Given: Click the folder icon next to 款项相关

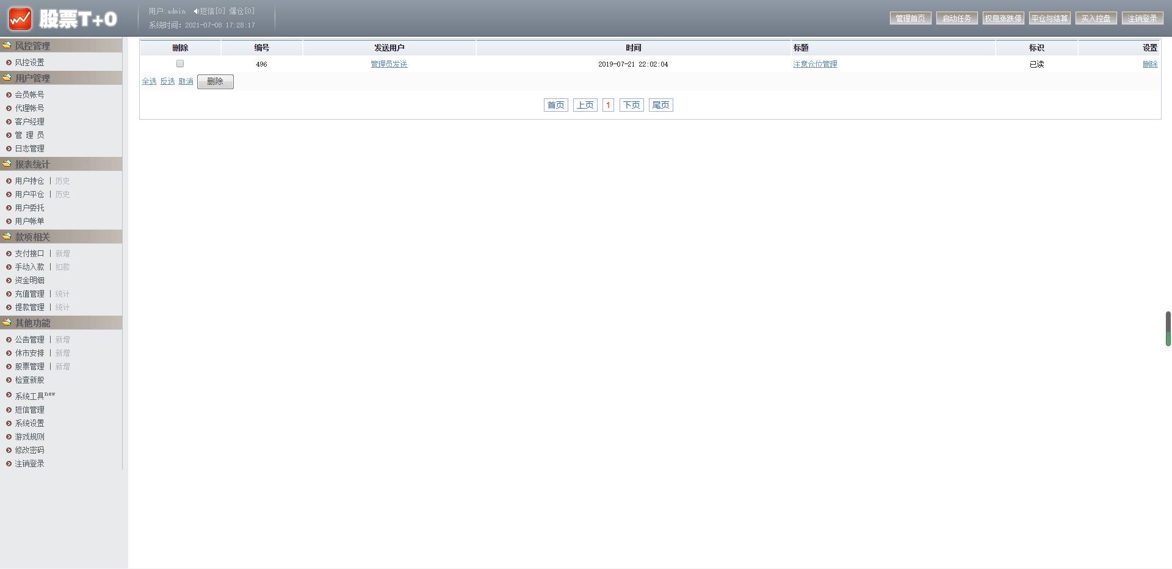Looking at the screenshot, I should 7,236.
